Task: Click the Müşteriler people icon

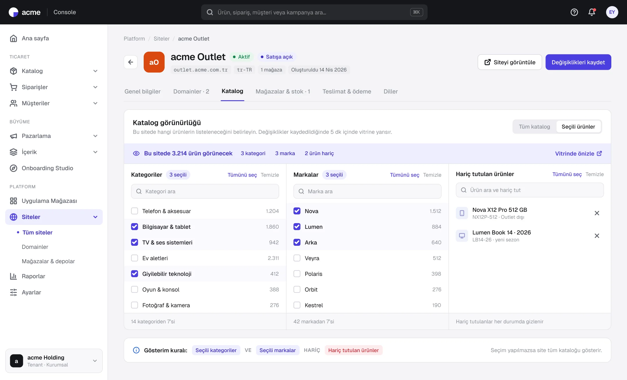Action: tap(13, 103)
